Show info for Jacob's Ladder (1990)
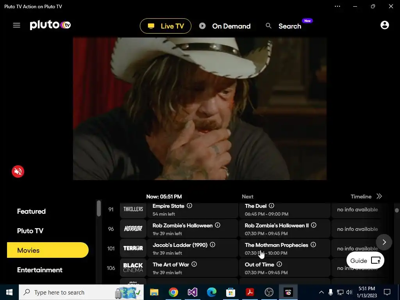The width and height of the screenshot is (400, 300). click(212, 245)
